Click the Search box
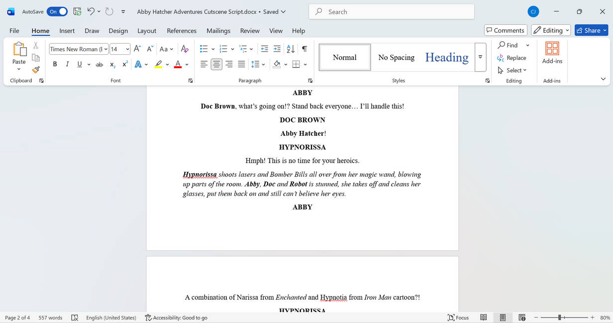The image size is (613, 323). point(392,11)
